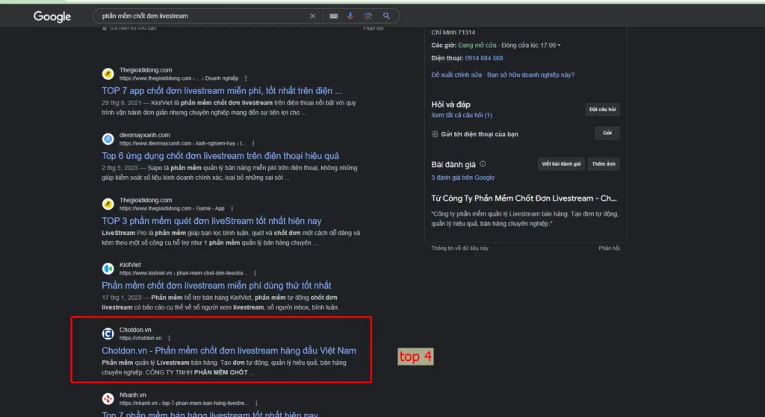
Task: Click Gửi button
Action: tap(607, 133)
